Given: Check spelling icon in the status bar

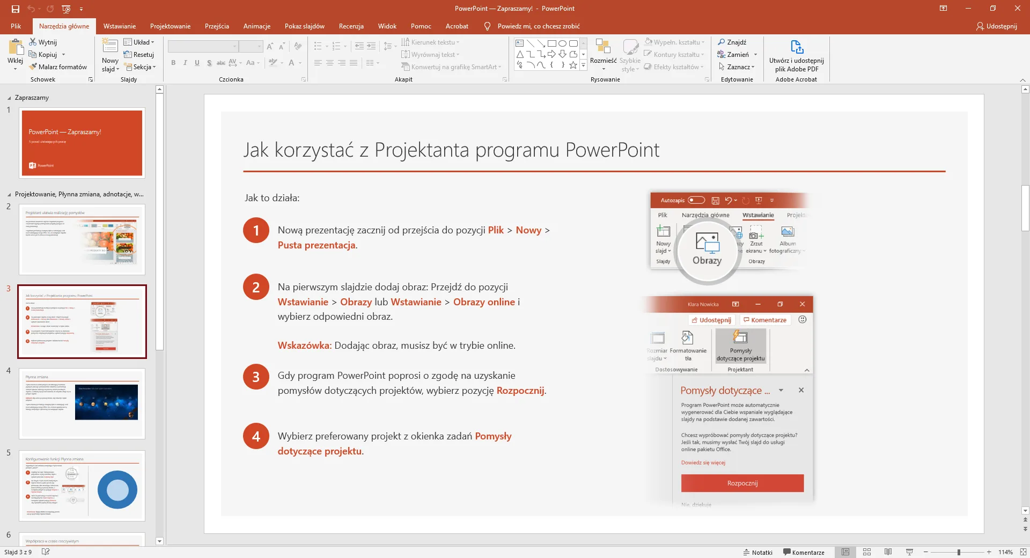Looking at the screenshot, I should tap(46, 552).
